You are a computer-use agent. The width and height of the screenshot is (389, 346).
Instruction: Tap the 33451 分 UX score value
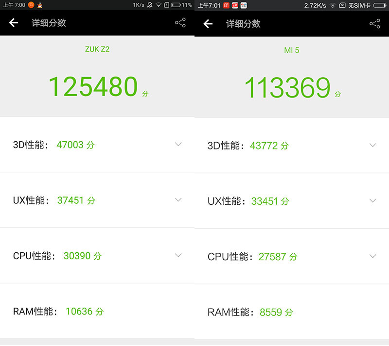270,201
